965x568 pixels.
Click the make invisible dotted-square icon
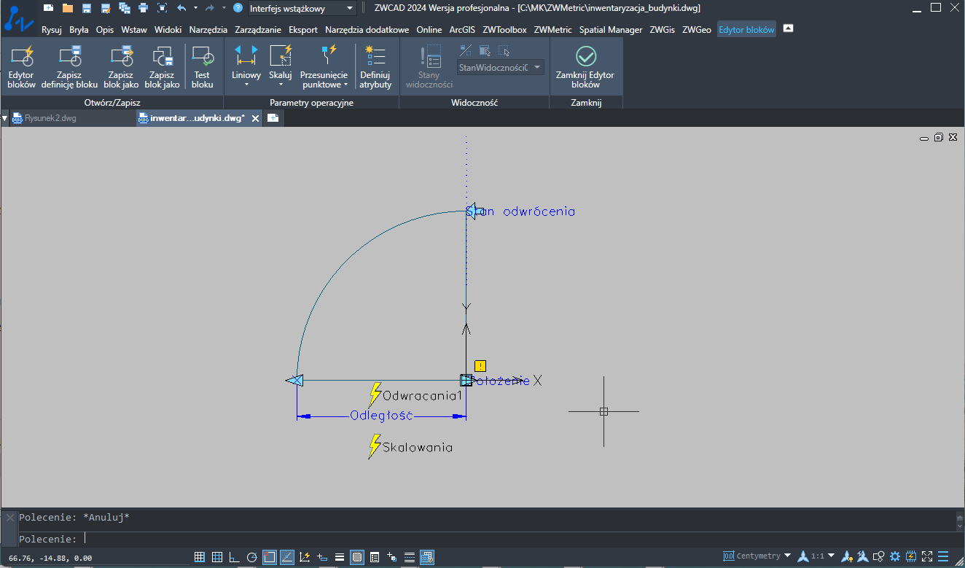(504, 50)
